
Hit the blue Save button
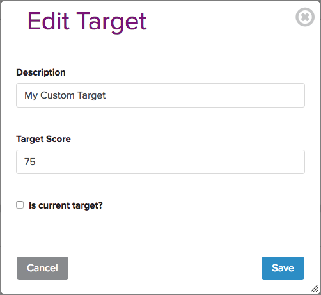pos(283,268)
